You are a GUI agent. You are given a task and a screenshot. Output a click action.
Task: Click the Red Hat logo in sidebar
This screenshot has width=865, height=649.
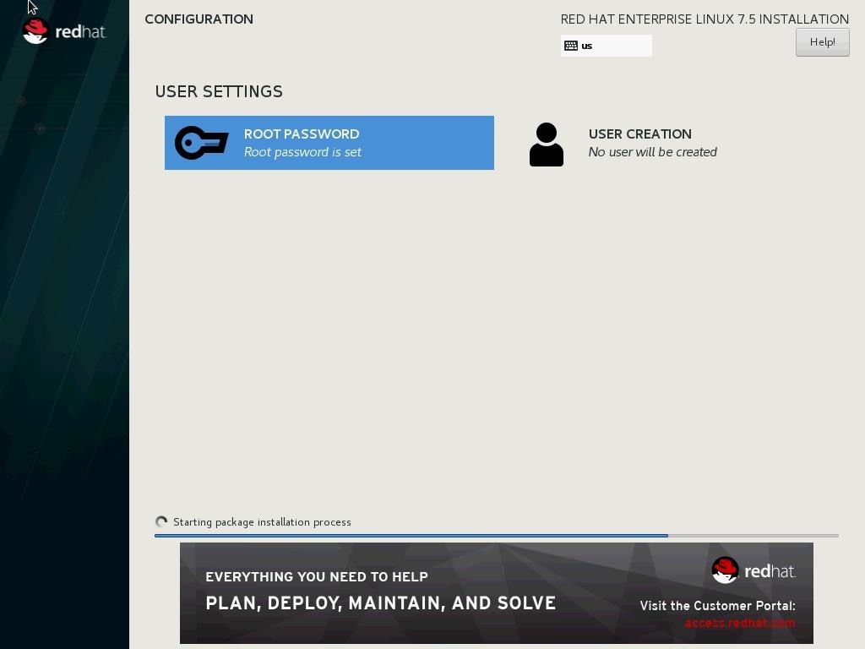coord(64,31)
